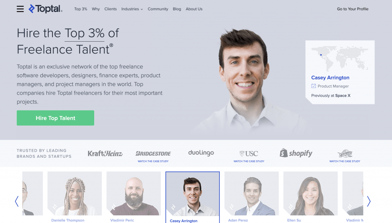Select Danielle Thompson's photo card
This screenshot has width=392, height=223.
(75, 193)
